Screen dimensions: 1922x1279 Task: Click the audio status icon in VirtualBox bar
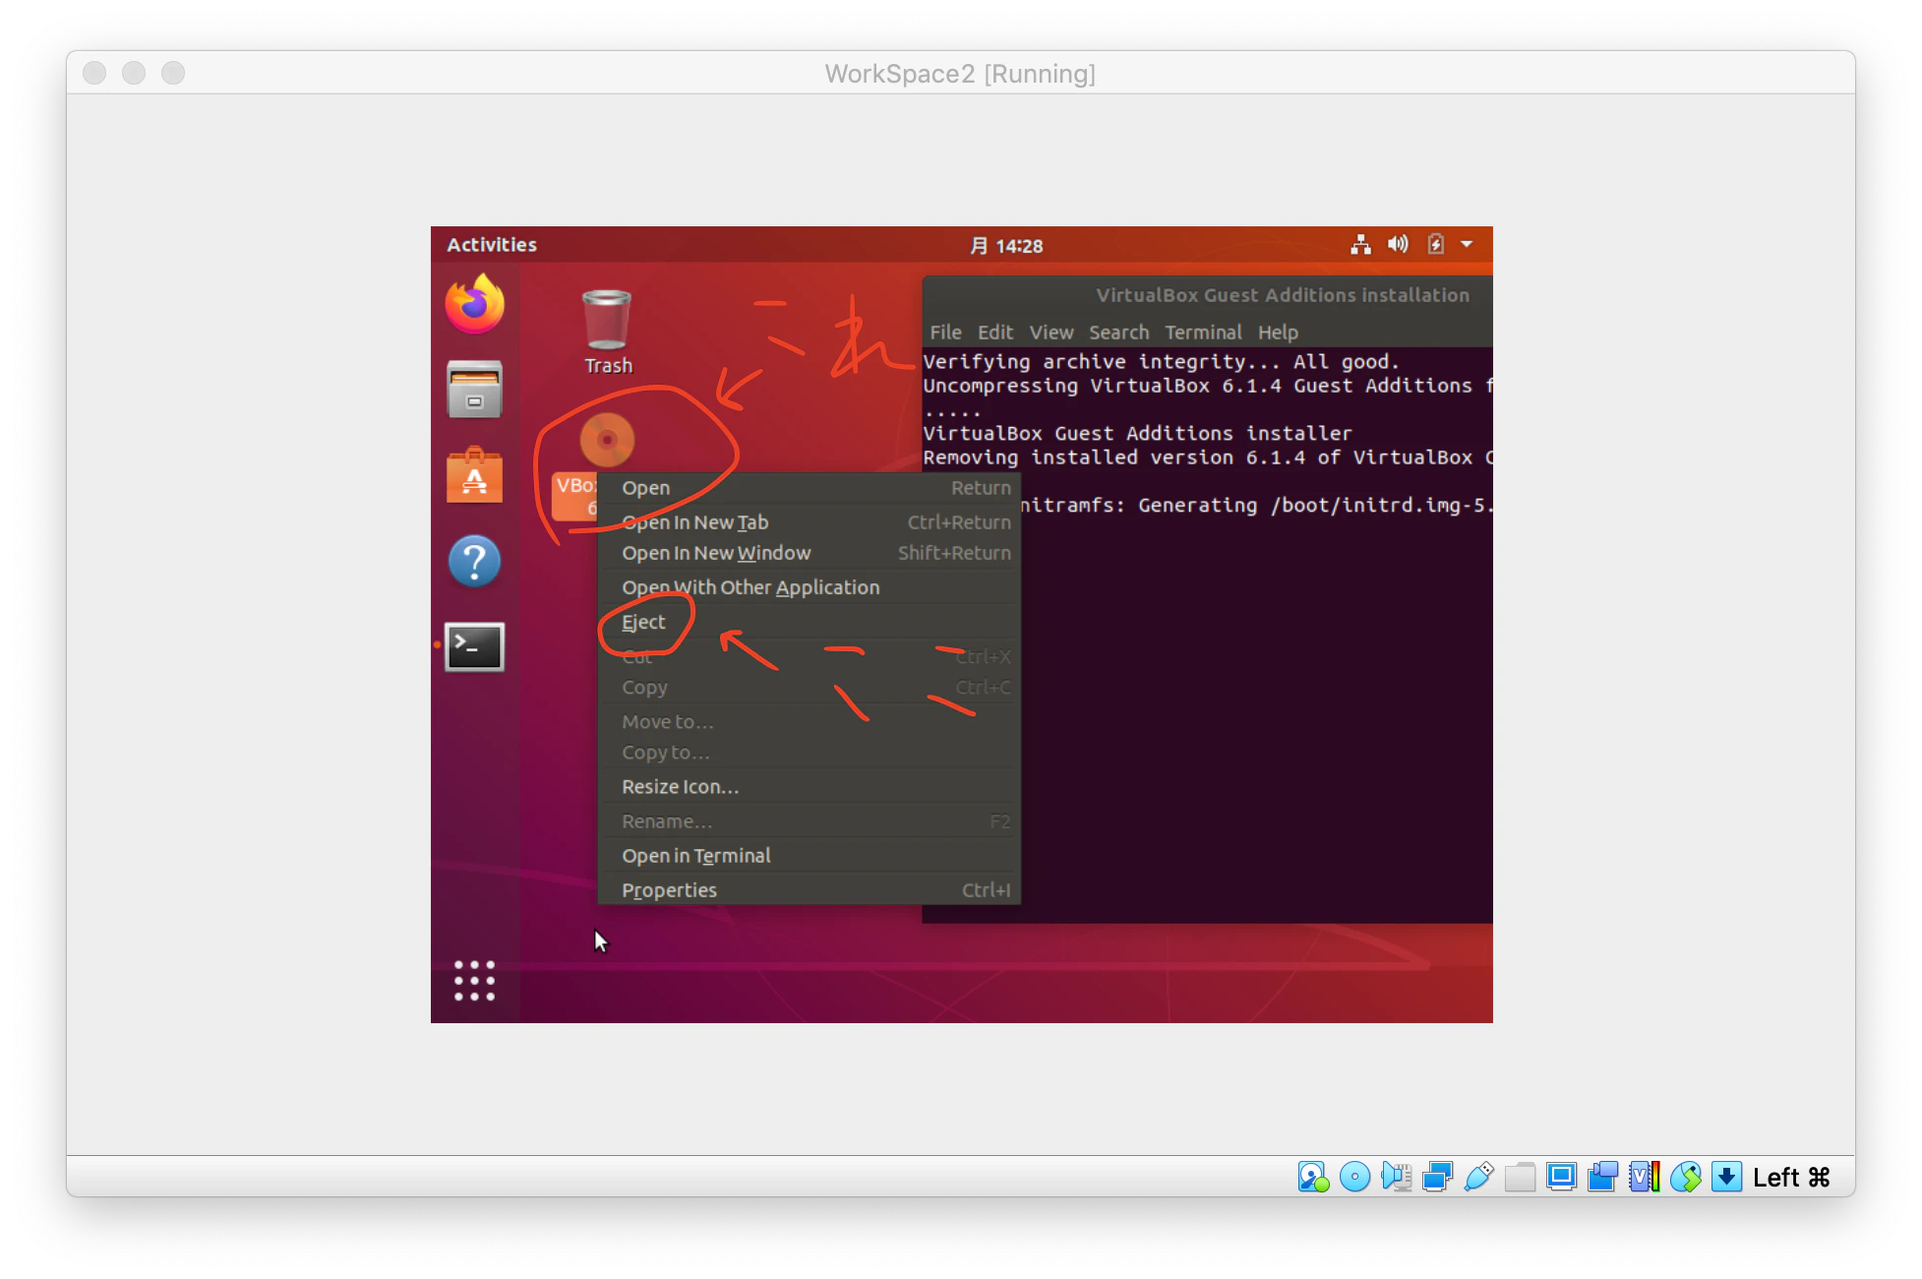[1396, 1177]
